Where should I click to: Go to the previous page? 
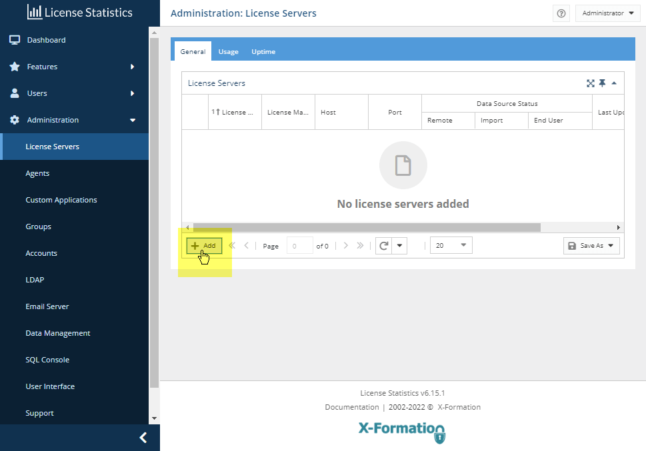247,245
